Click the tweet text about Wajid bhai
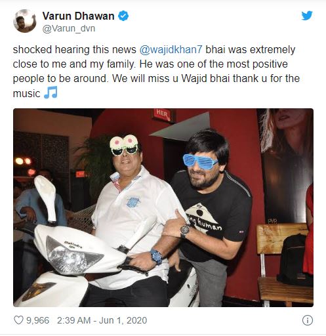The image size is (326, 336). pos(156,72)
